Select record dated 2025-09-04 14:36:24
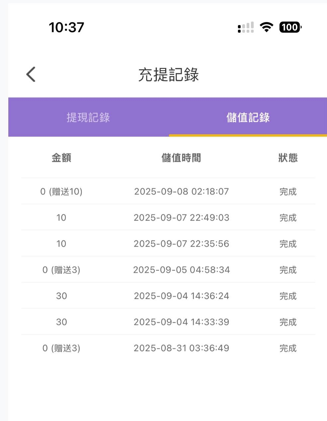Screen dimensions: 327x421 pyautogui.click(x=181, y=296)
